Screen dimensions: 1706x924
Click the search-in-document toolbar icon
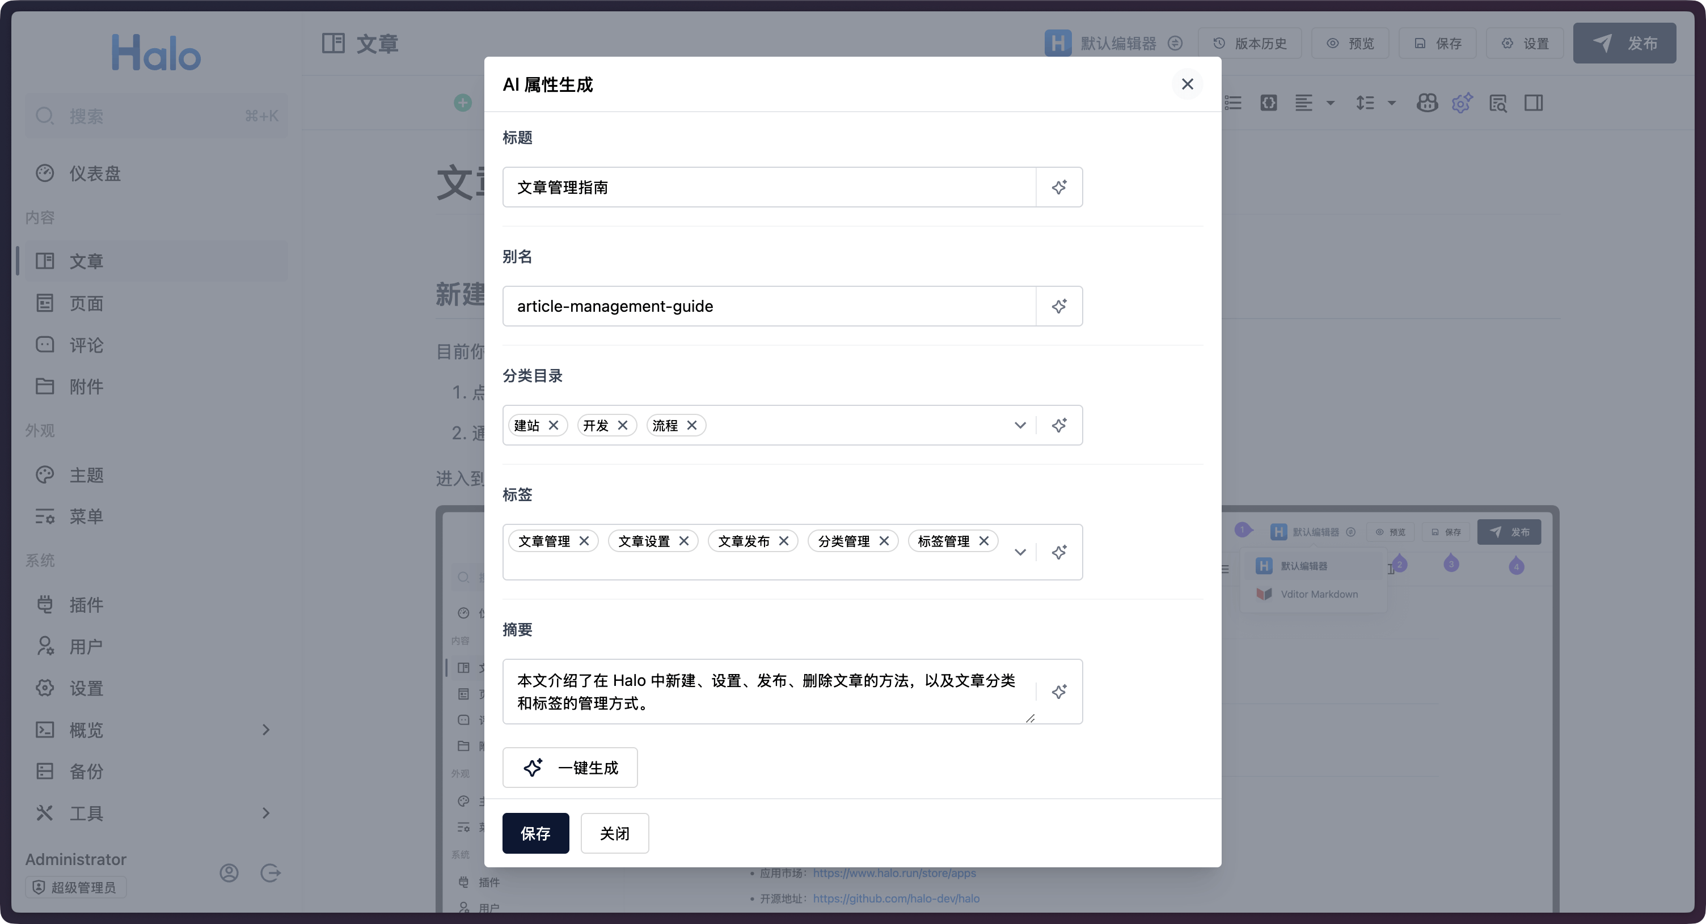(x=1497, y=103)
